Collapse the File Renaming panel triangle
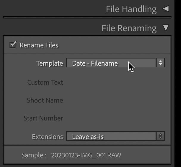The height and width of the screenshot is (167, 181). [166, 28]
